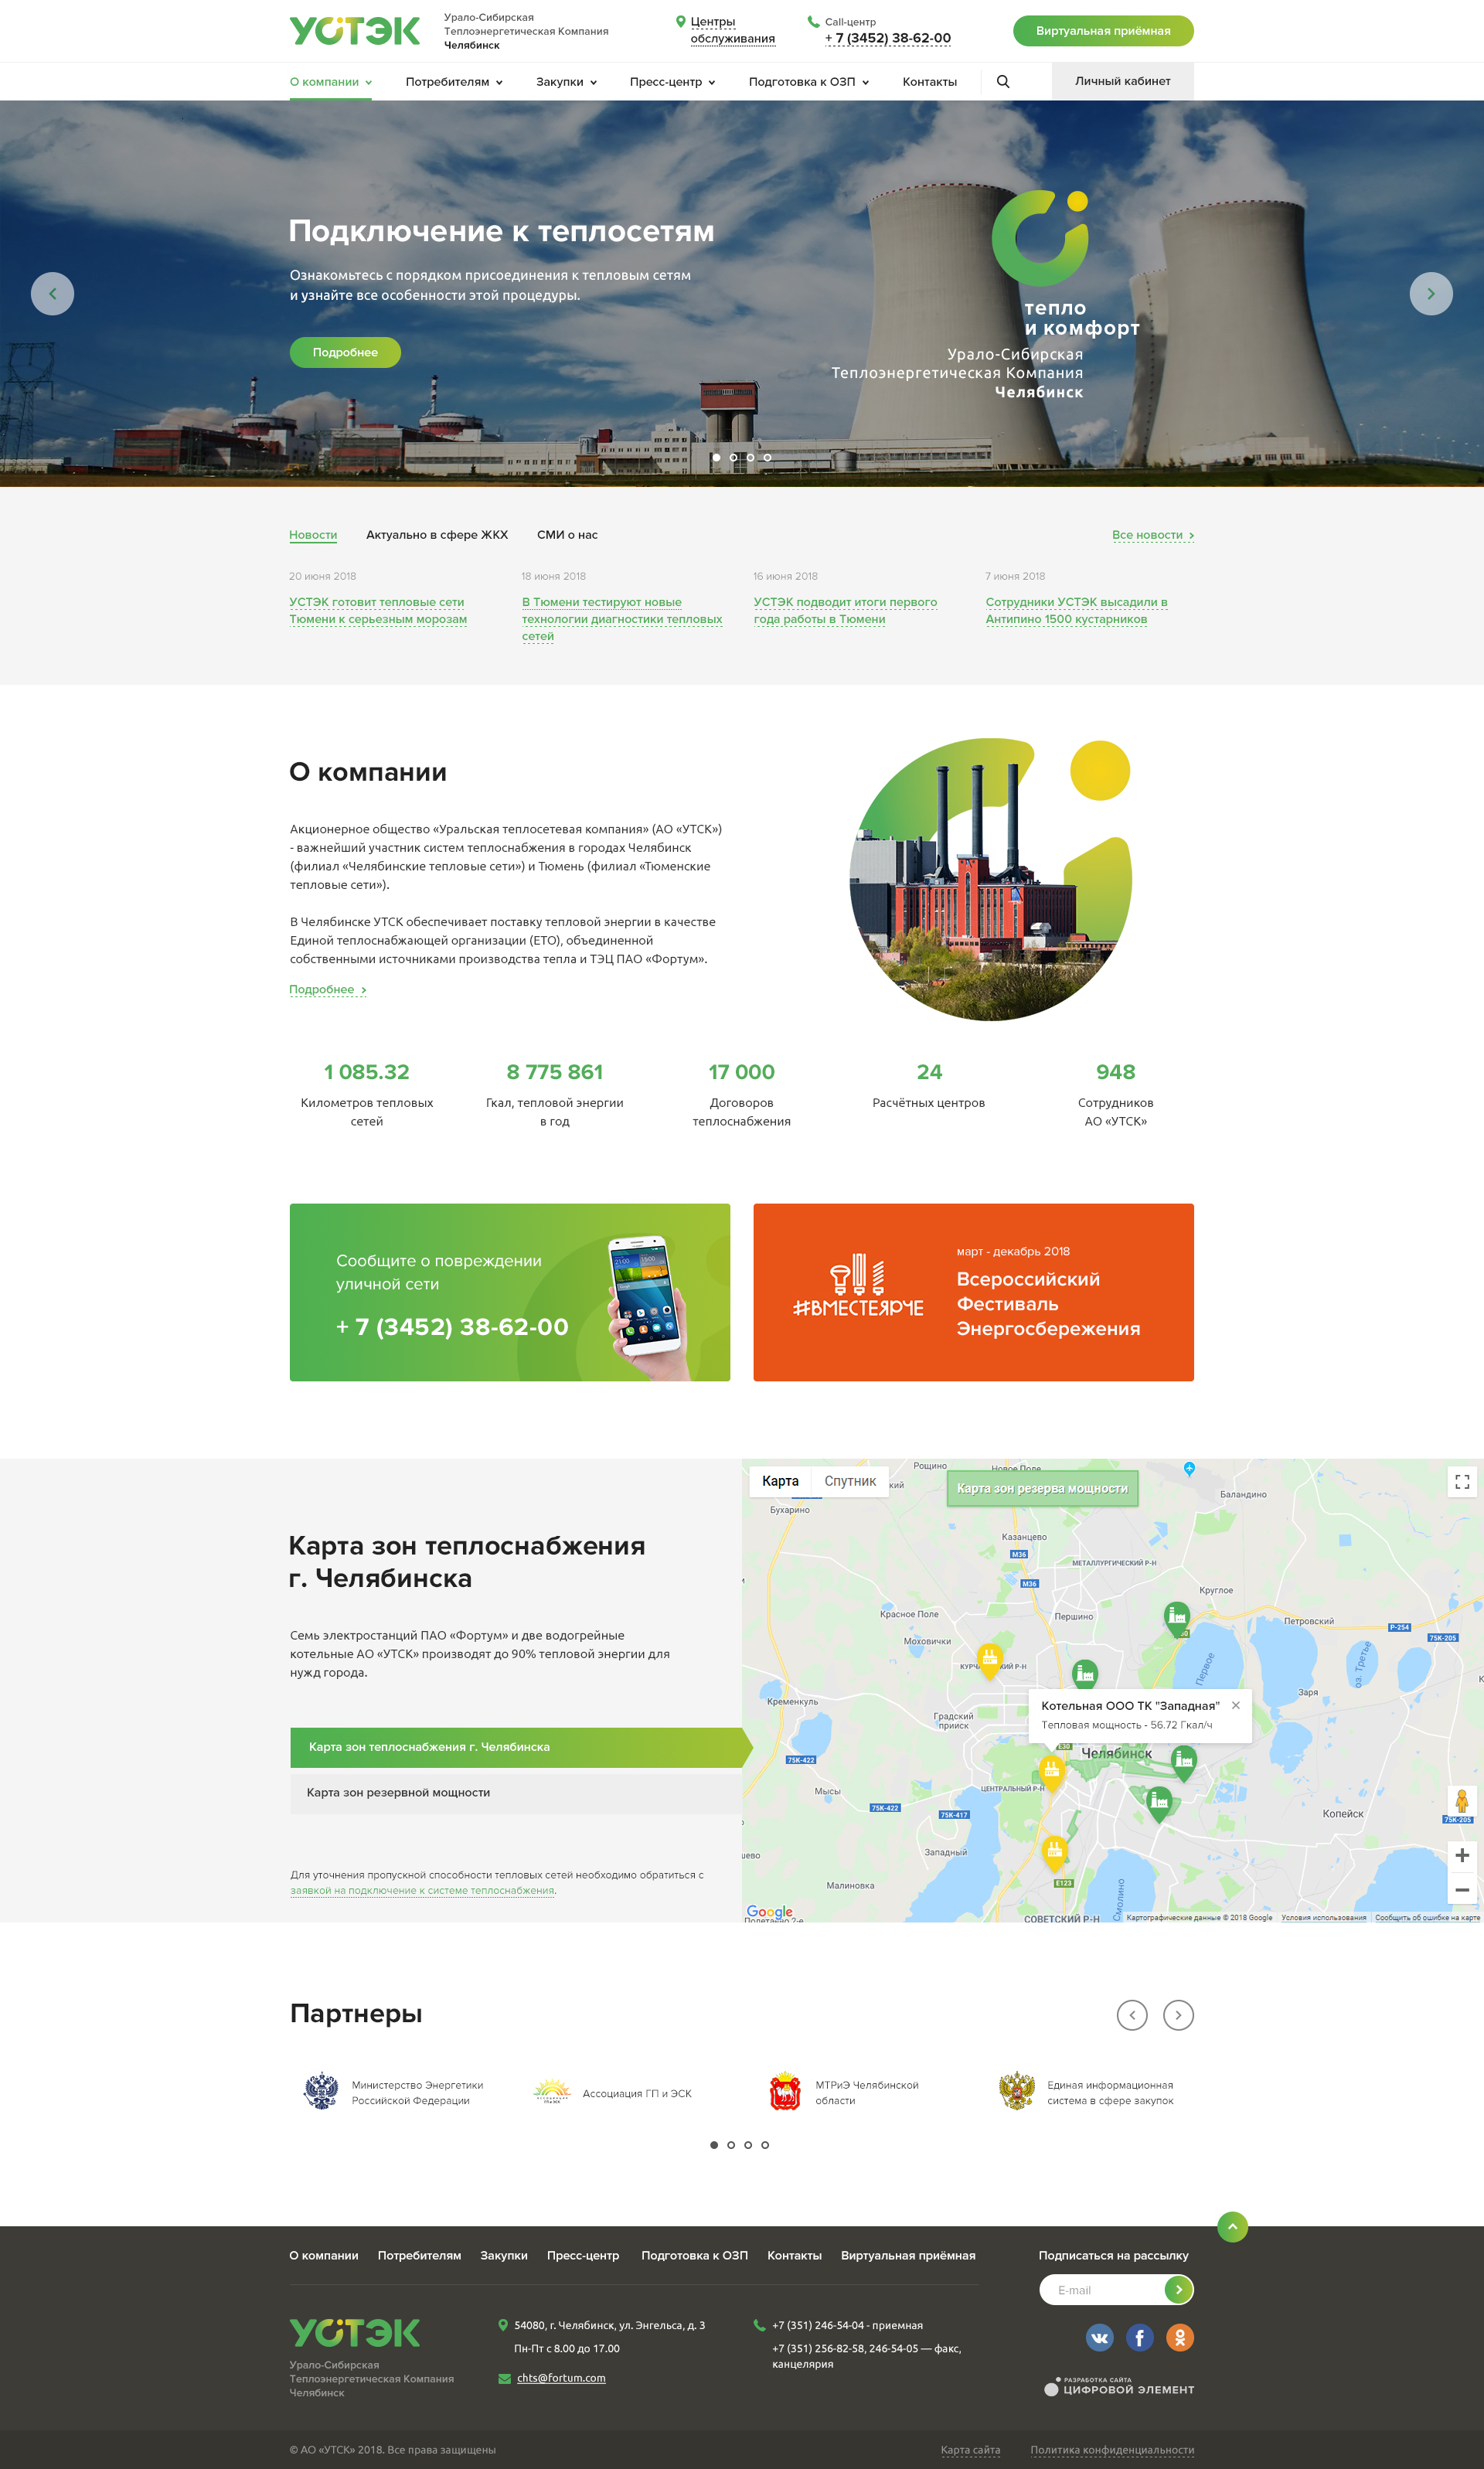Click the search magnifier icon in navigation
The image size is (1484, 2469).
point(1003,82)
